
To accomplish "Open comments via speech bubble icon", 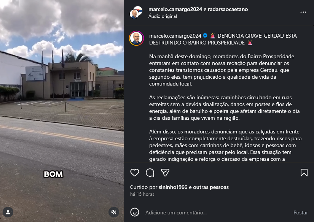I will [x=150, y=173].
